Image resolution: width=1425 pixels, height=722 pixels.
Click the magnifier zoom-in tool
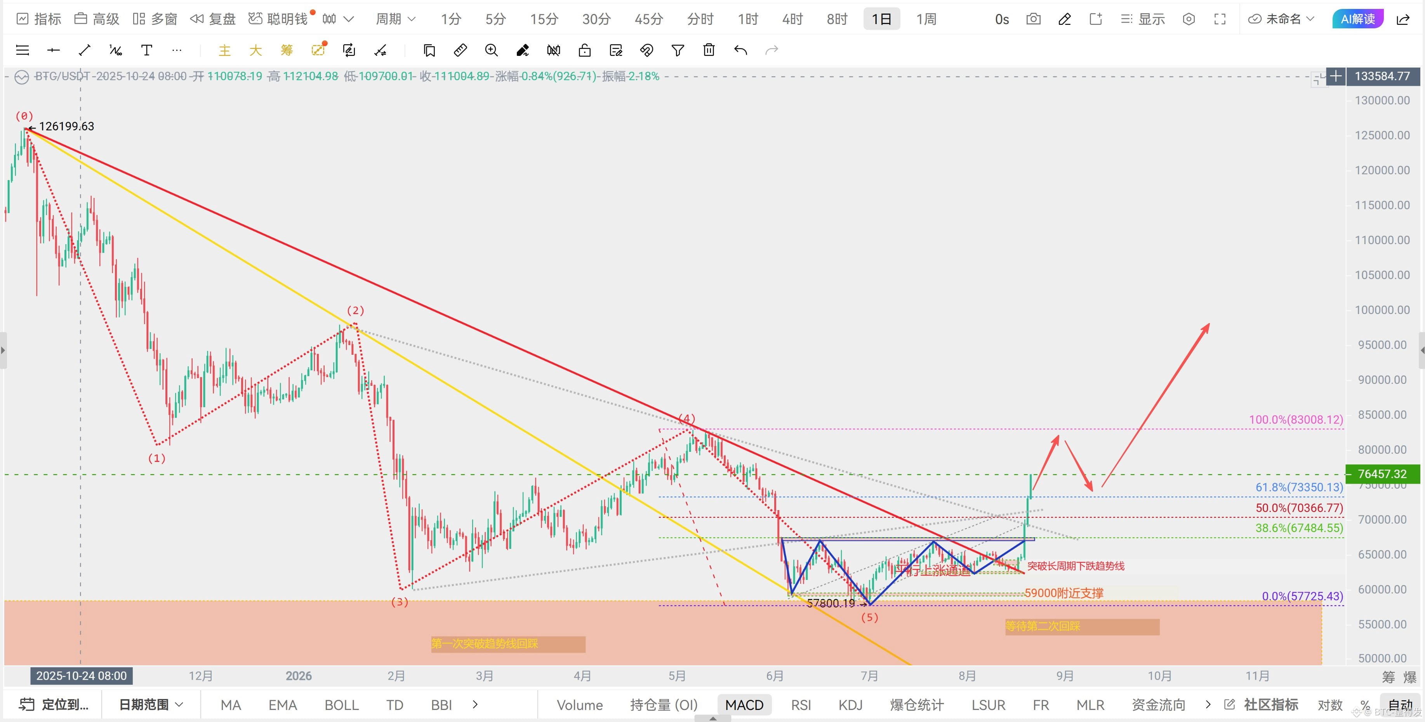click(x=491, y=51)
